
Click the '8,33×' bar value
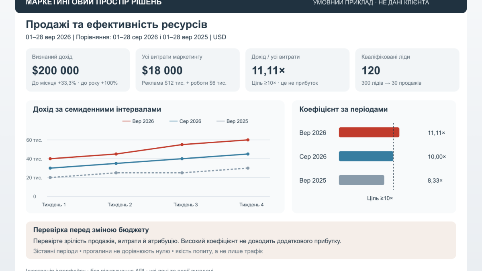click(435, 181)
